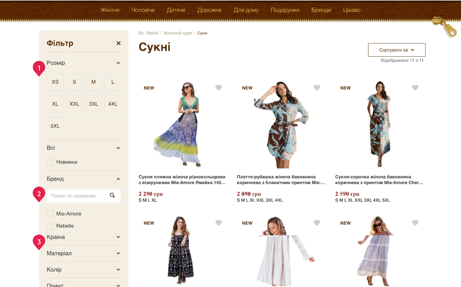Open the Жіноче menu item
Viewport: 461px width, 287px height.
point(110,10)
